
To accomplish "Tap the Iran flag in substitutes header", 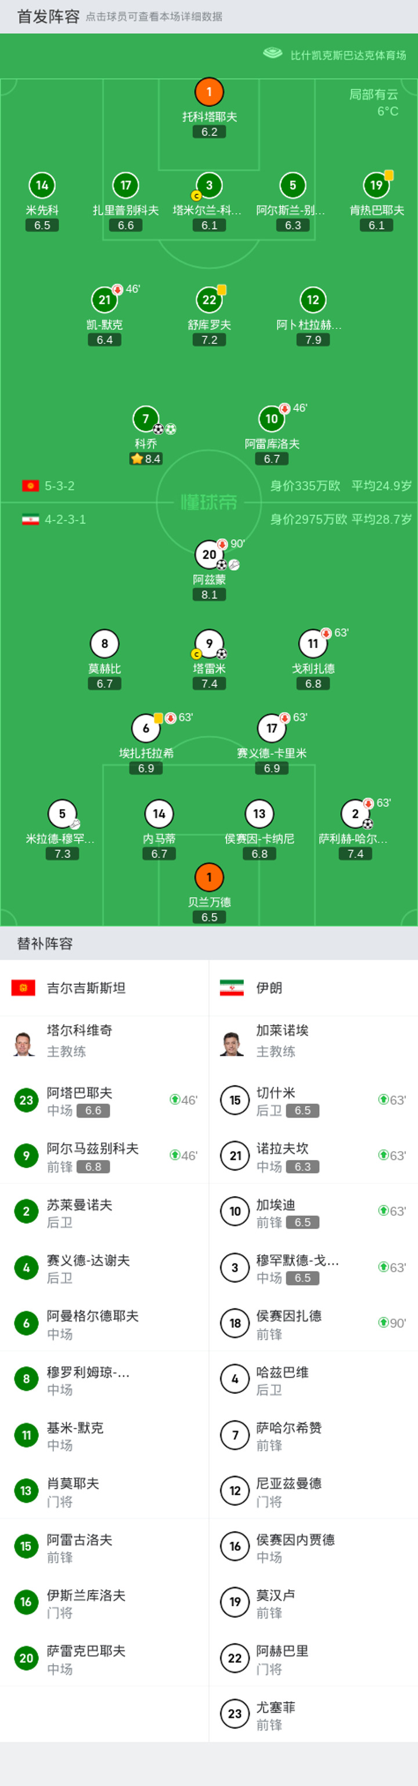I will 231,988.
